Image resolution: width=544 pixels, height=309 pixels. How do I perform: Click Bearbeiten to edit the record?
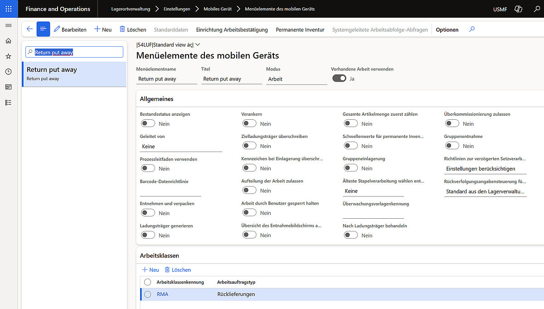pyautogui.click(x=70, y=29)
